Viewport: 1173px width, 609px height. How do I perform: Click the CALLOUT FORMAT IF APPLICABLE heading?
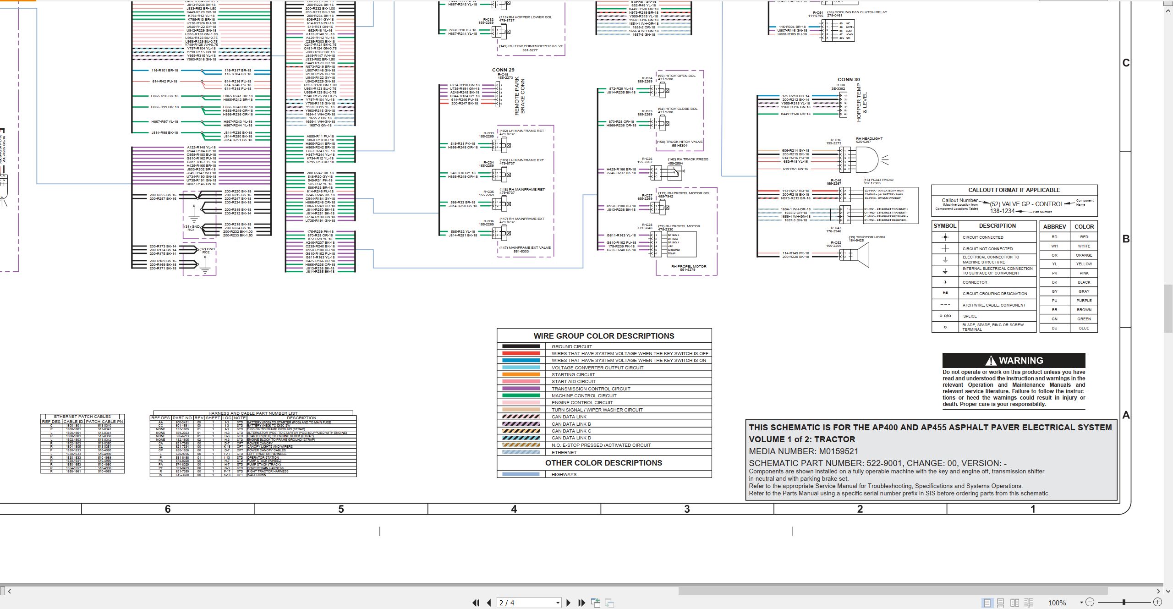[1014, 190]
